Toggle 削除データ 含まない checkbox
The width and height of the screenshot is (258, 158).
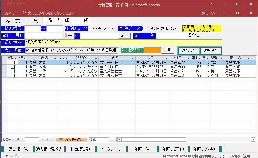tap(158, 28)
